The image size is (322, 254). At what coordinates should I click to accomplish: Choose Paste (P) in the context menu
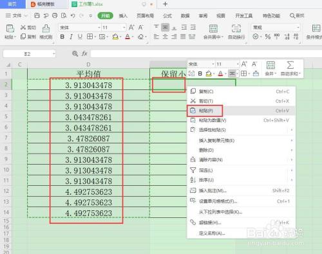point(240,111)
